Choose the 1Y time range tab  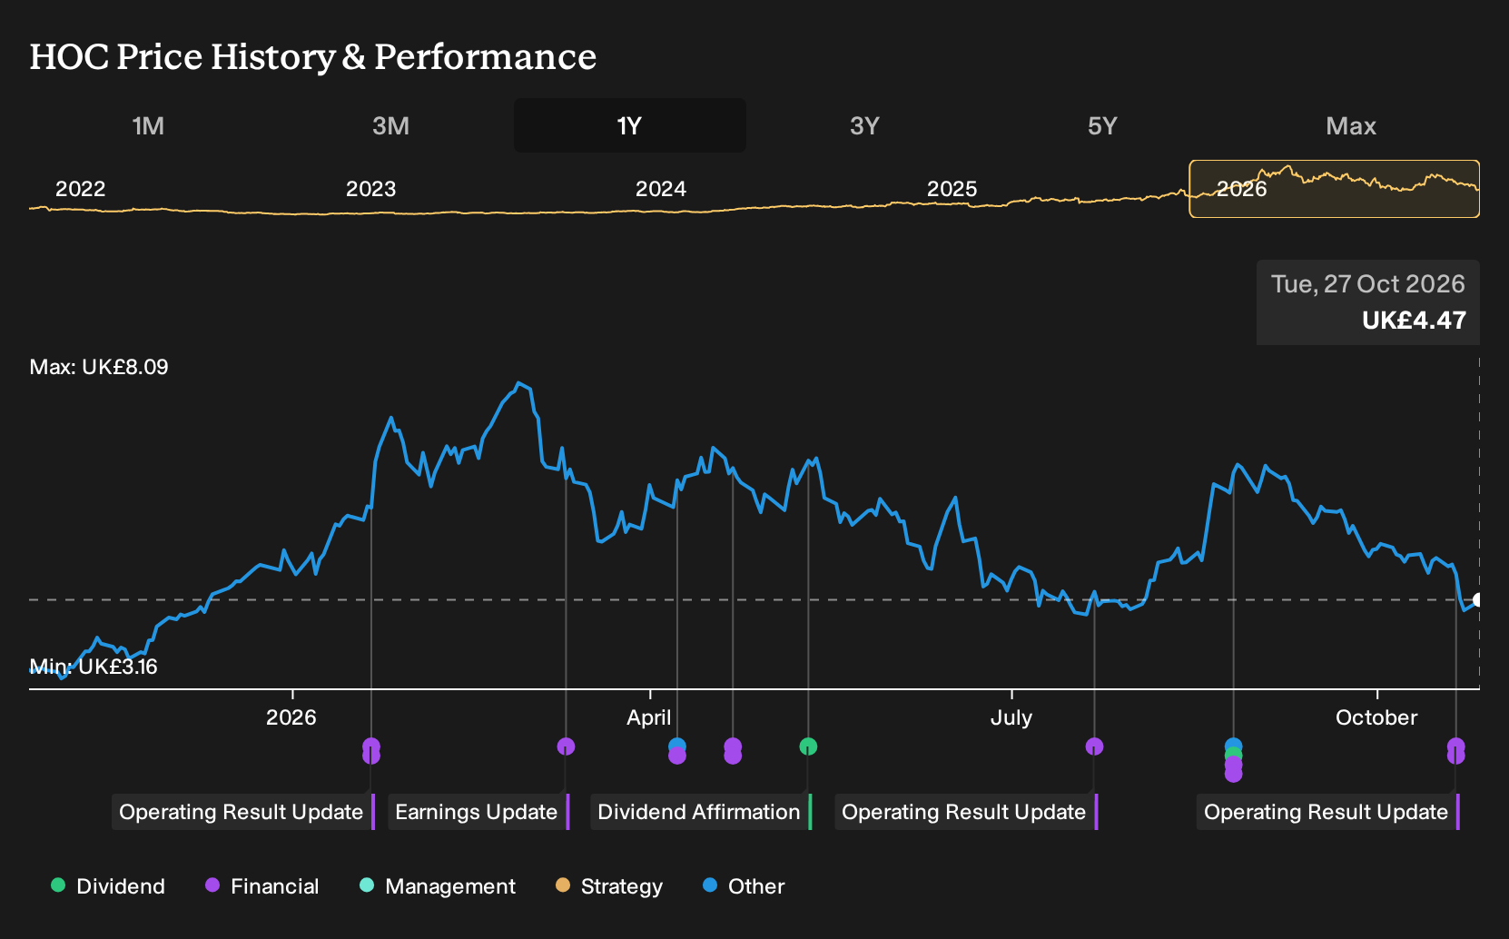[x=630, y=125]
